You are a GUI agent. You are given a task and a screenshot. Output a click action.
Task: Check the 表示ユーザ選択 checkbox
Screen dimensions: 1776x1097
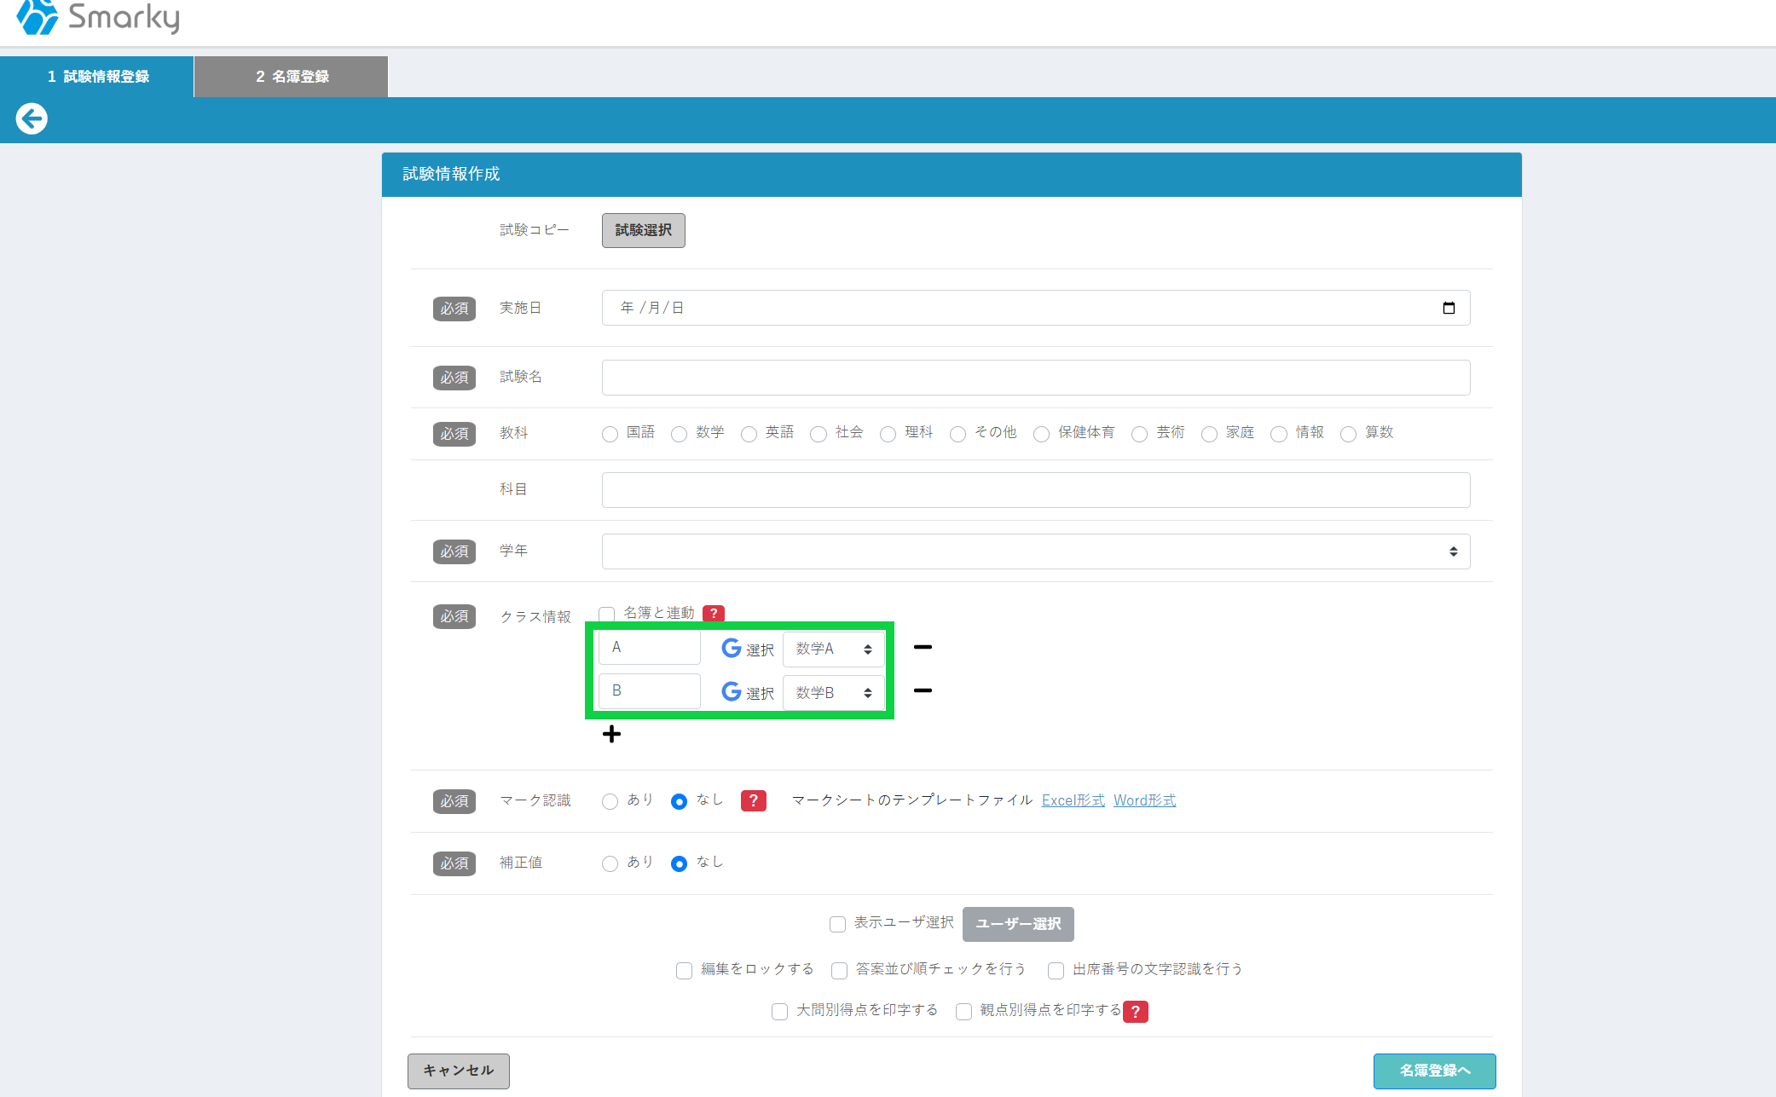[x=838, y=924]
